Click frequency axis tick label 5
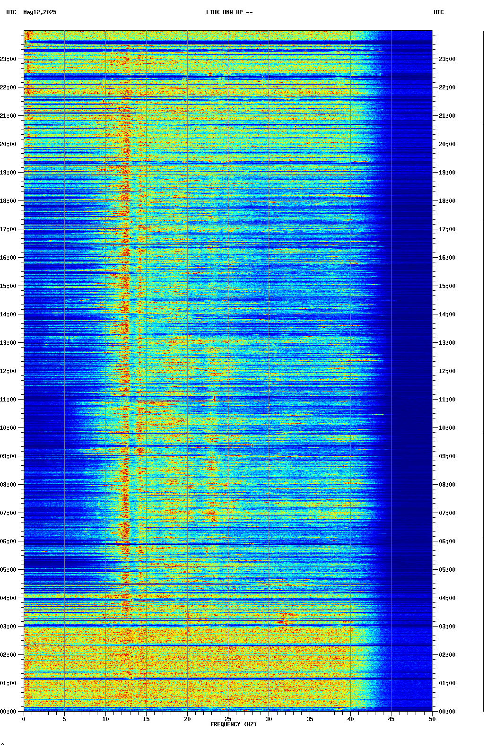The image size is (504, 749). pos(64,719)
